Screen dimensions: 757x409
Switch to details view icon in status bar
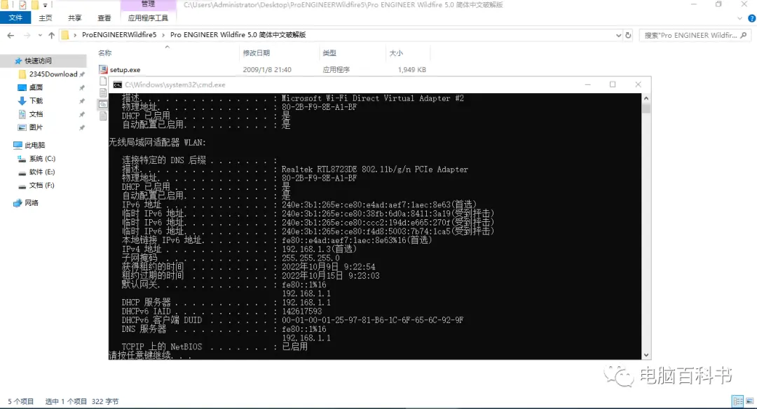[737, 401]
